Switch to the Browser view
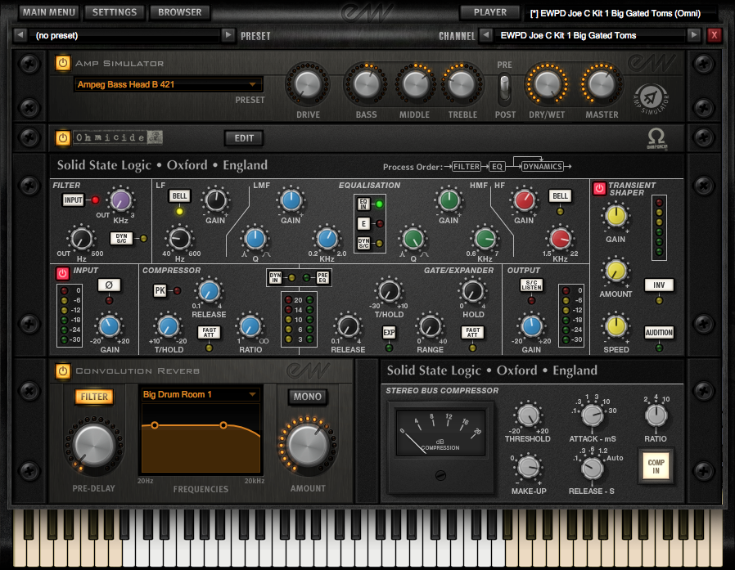This screenshot has height=570, width=735. (x=179, y=12)
